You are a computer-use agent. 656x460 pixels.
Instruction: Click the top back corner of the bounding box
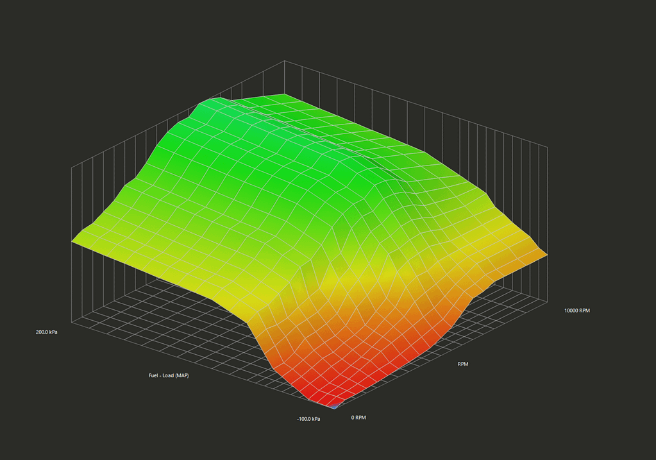tap(284, 62)
